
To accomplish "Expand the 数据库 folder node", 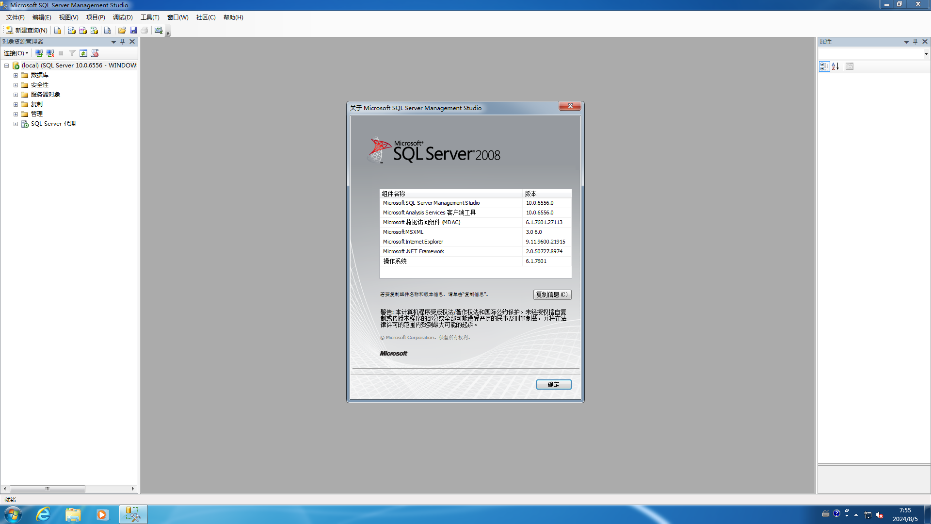I will coord(16,75).
